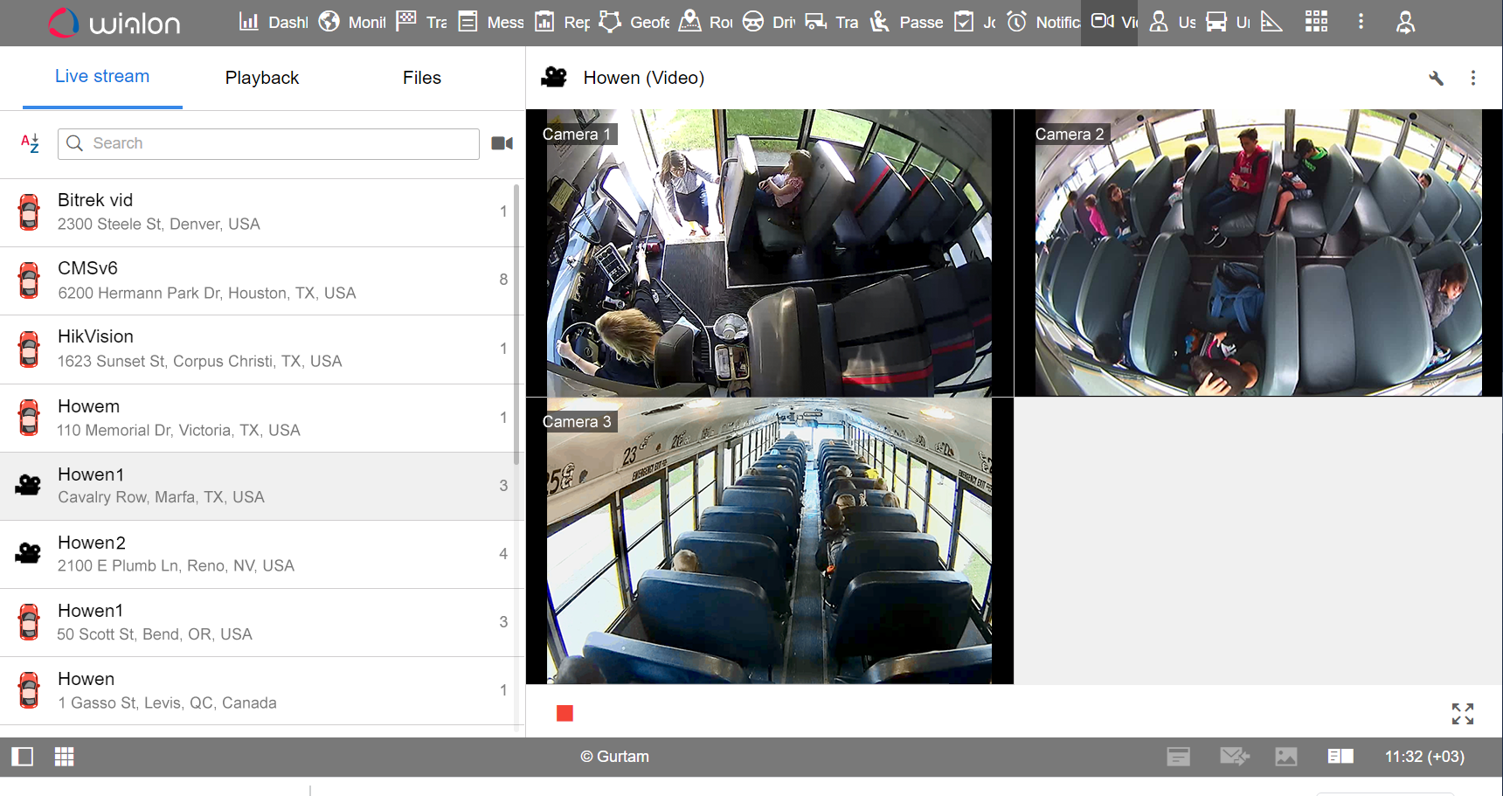Image resolution: width=1503 pixels, height=796 pixels.
Task: Stop the live stream with the red button
Action: [564, 713]
